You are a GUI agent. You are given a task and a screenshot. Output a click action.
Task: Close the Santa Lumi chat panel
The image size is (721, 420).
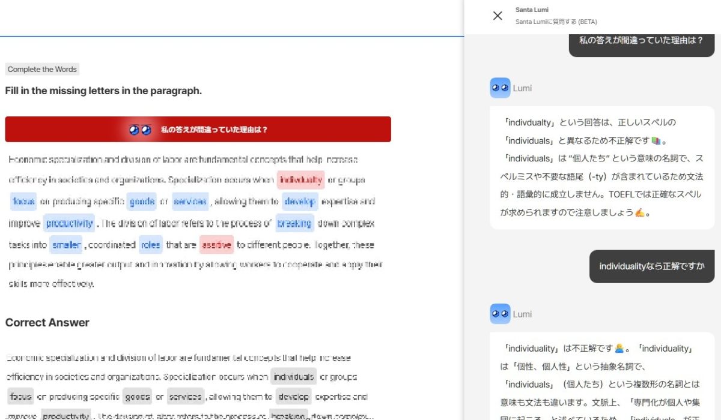pos(497,16)
